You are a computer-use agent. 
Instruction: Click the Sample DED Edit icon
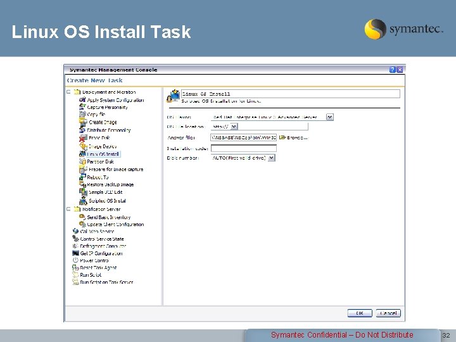point(83,192)
